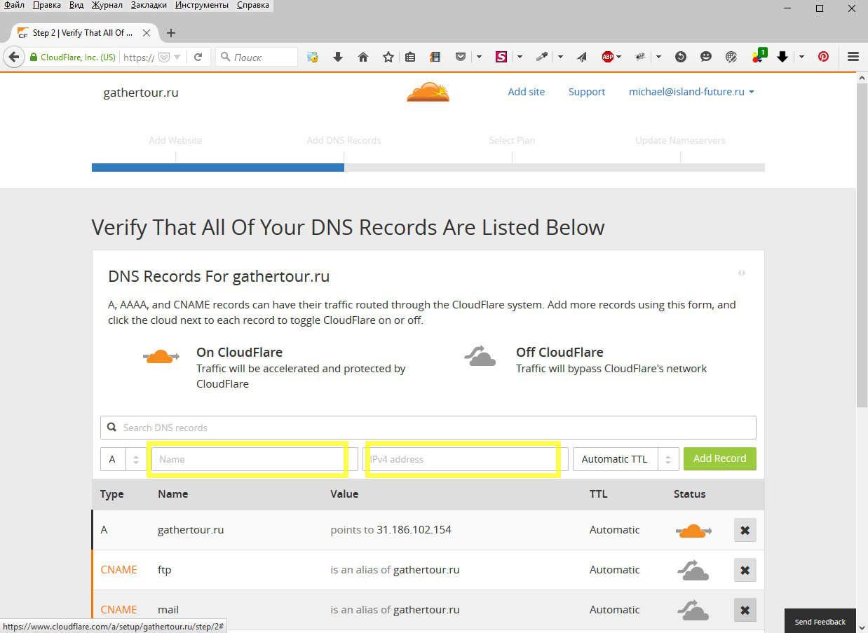The height and width of the screenshot is (633, 868).
Task: Open the Support link
Action: (x=587, y=92)
